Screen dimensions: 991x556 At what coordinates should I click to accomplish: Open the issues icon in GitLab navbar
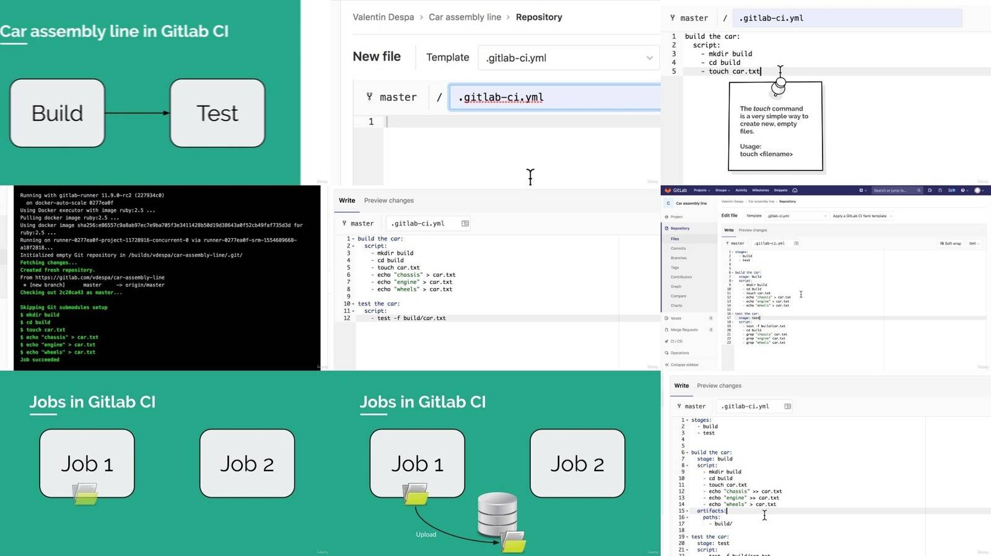(930, 190)
